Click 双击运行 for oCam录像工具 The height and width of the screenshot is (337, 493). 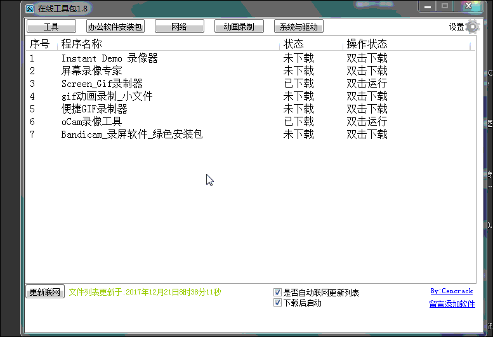[x=367, y=122]
